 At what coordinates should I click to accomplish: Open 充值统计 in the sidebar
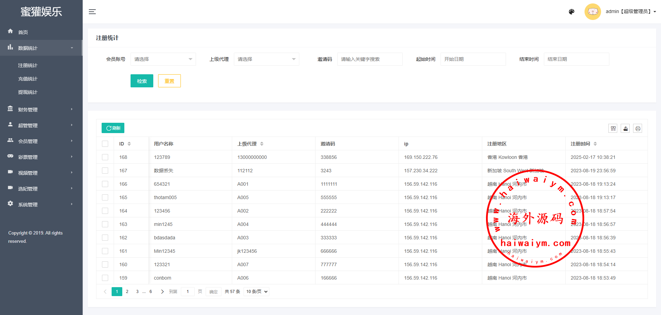click(28, 79)
